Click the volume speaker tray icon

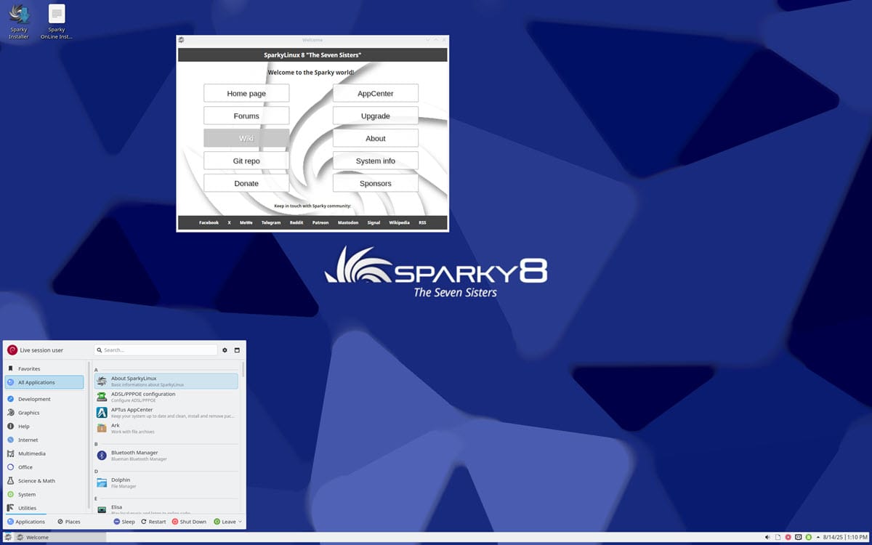point(768,538)
